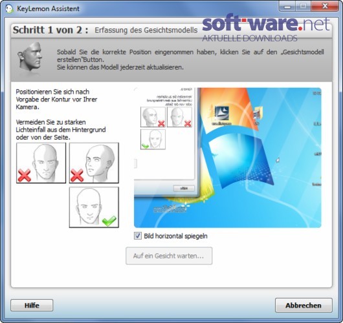Uncheck Bild horizontal spiegeln checkbox
The height and width of the screenshot is (323, 343).
point(138,236)
